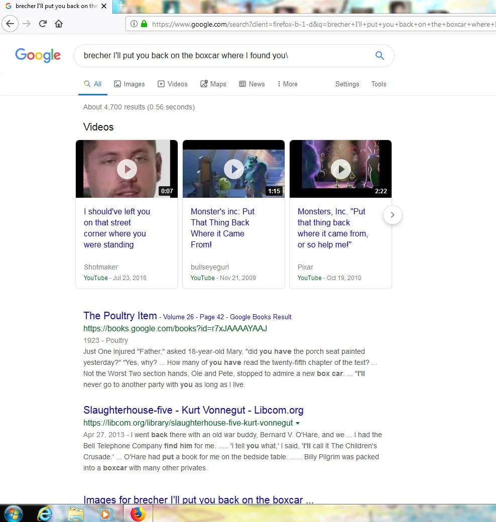The height and width of the screenshot is (522, 496).
Task: Open Slaughterhouse-five Libcom.org result
Action: (x=193, y=410)
